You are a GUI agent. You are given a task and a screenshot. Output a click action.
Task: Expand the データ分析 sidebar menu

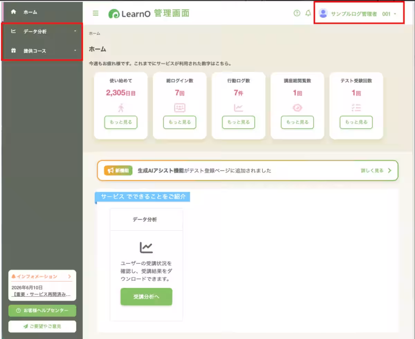tap(42, 31)
